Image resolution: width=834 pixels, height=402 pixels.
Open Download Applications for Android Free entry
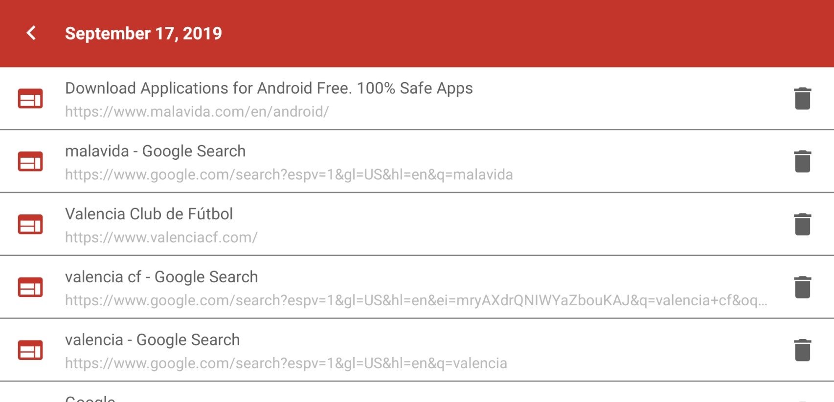(x=269, y=88)
